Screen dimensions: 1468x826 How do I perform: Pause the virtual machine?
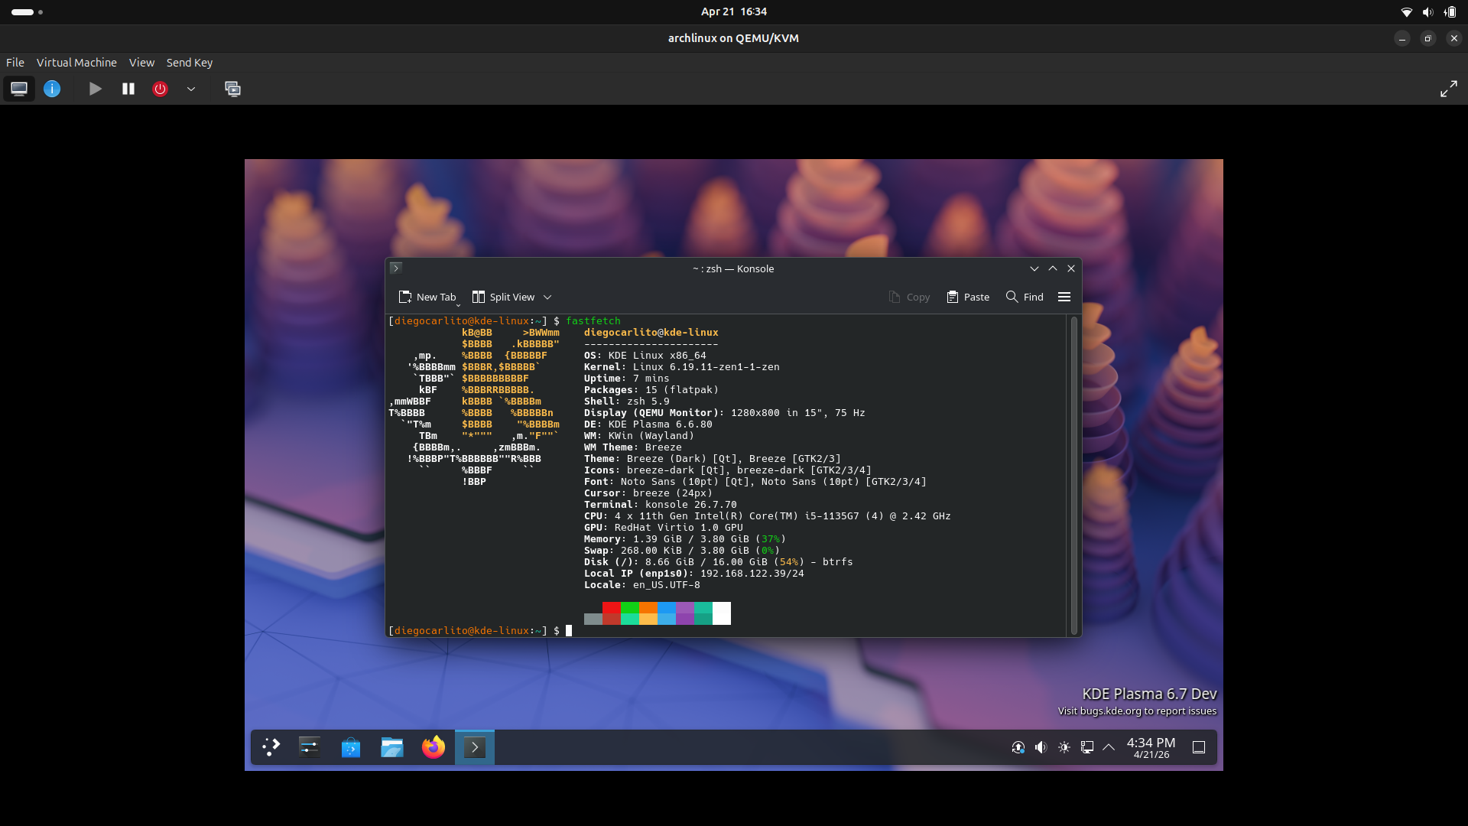tap(128, 89)
